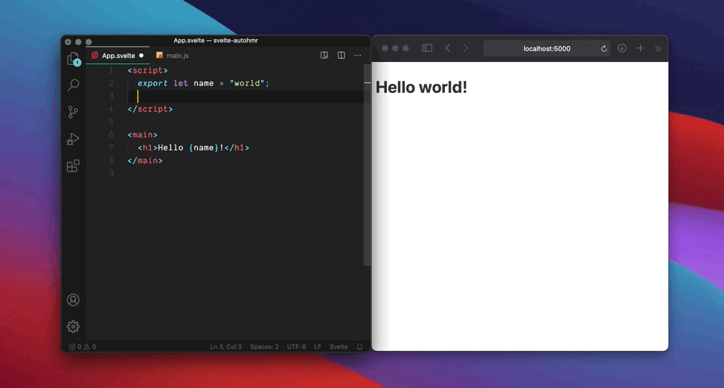Screen dimensions: 724x388
Task: Click the errors and warnings status indicator
Action: click(82, 346)
